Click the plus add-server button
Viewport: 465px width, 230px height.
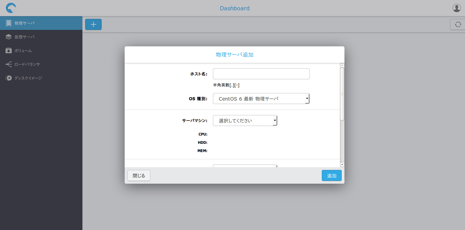click(93, 24)
